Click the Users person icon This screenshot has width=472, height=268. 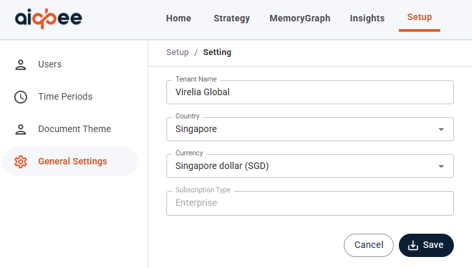click(21, 64)
